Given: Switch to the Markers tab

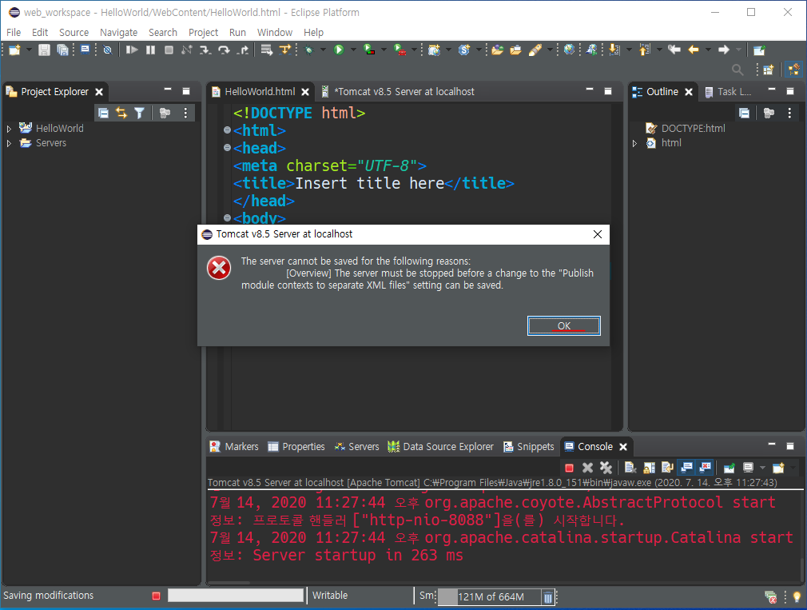Looking at the screenshot, I should pyautogui.click(x=234, y=446).
